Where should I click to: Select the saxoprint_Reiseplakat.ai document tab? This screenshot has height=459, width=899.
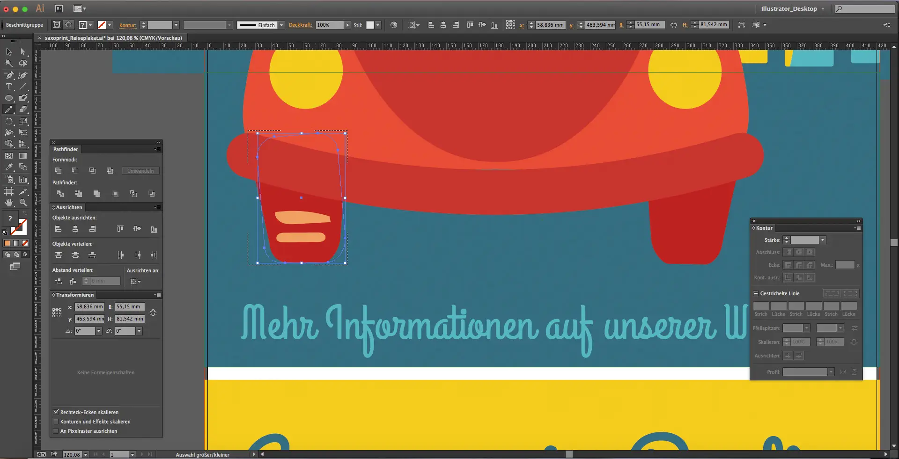113,38
